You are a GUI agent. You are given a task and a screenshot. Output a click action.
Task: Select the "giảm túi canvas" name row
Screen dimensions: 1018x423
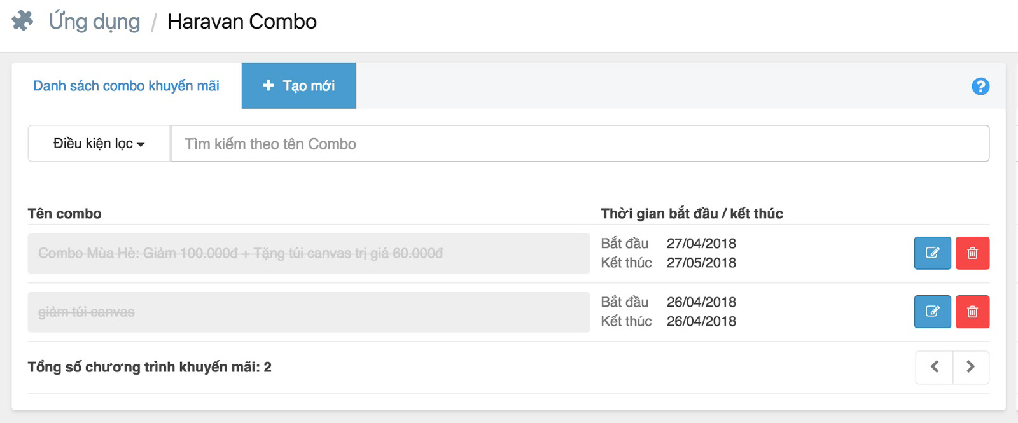click(309, 312)
